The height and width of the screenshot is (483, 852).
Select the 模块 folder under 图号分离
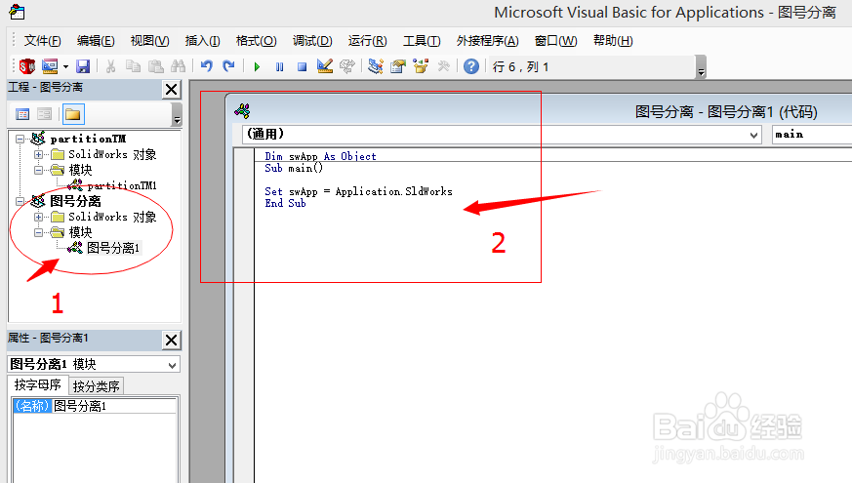tap(80, 232)
